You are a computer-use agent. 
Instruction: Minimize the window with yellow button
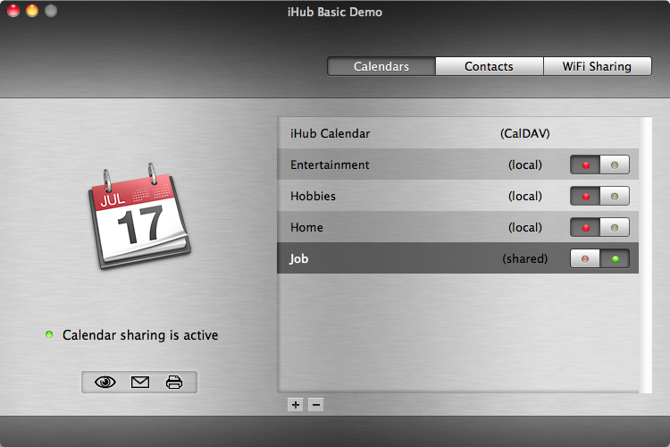pyautogui.click(x=32, y=11)
